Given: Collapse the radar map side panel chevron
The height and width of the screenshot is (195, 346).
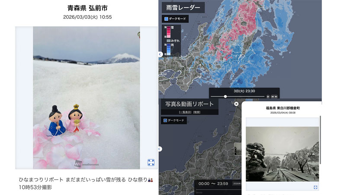Looking at the screenshot, I should click(160, 54).
